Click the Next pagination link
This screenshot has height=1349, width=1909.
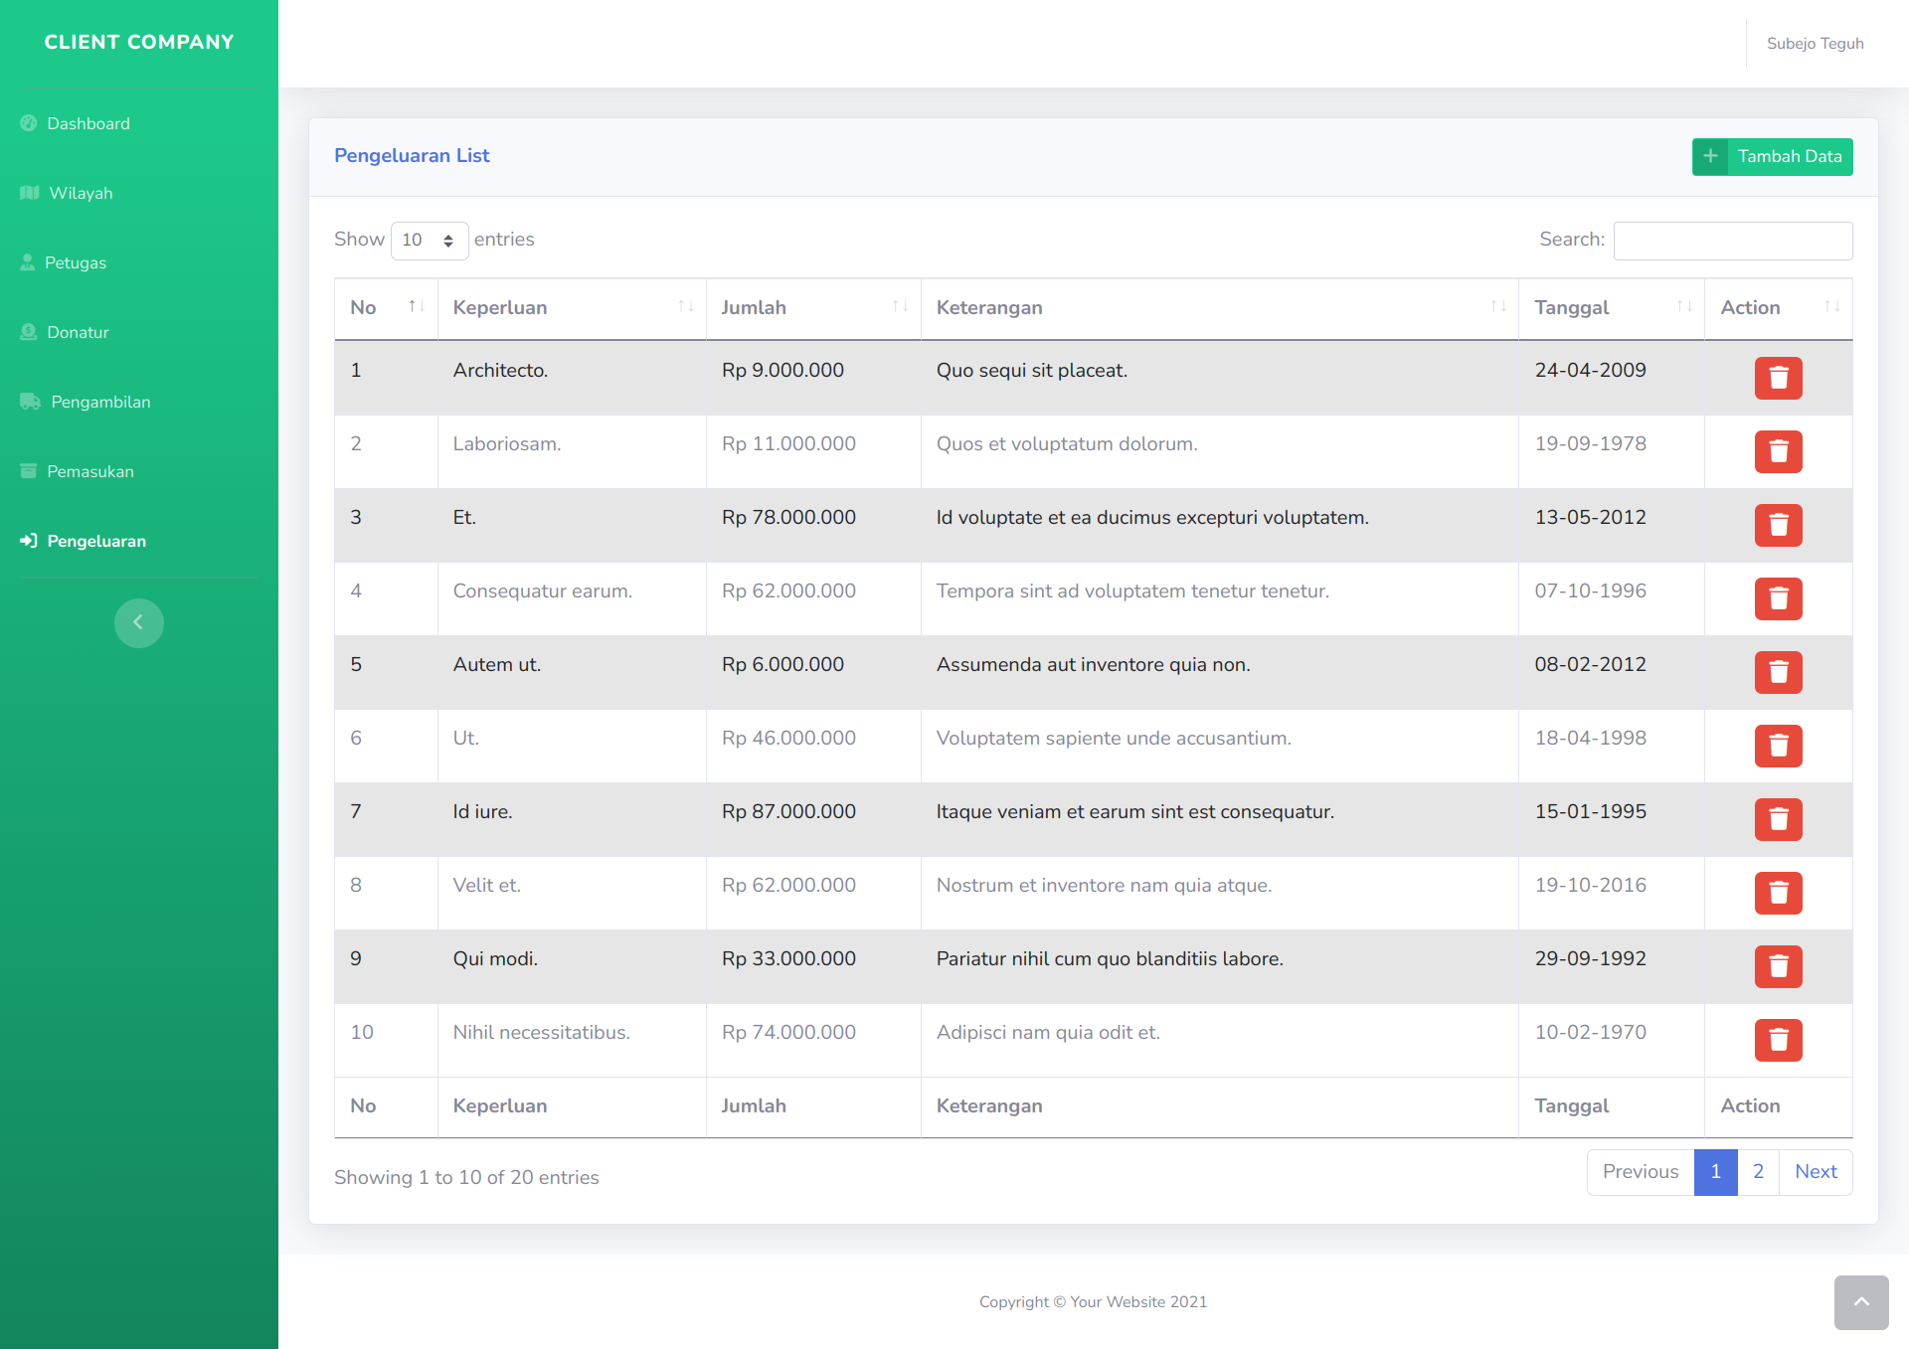pyautogui.click(x=1815, y=1172)
